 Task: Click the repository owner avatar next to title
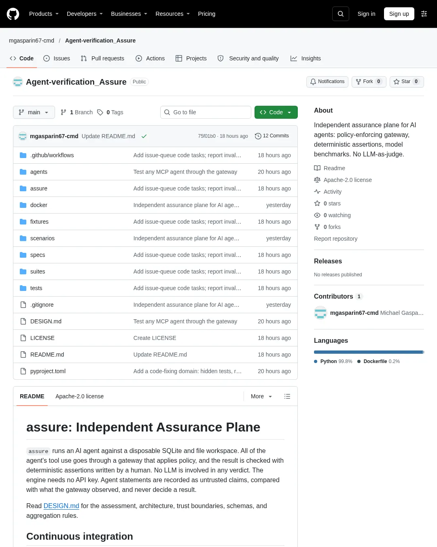pos(18,82)
